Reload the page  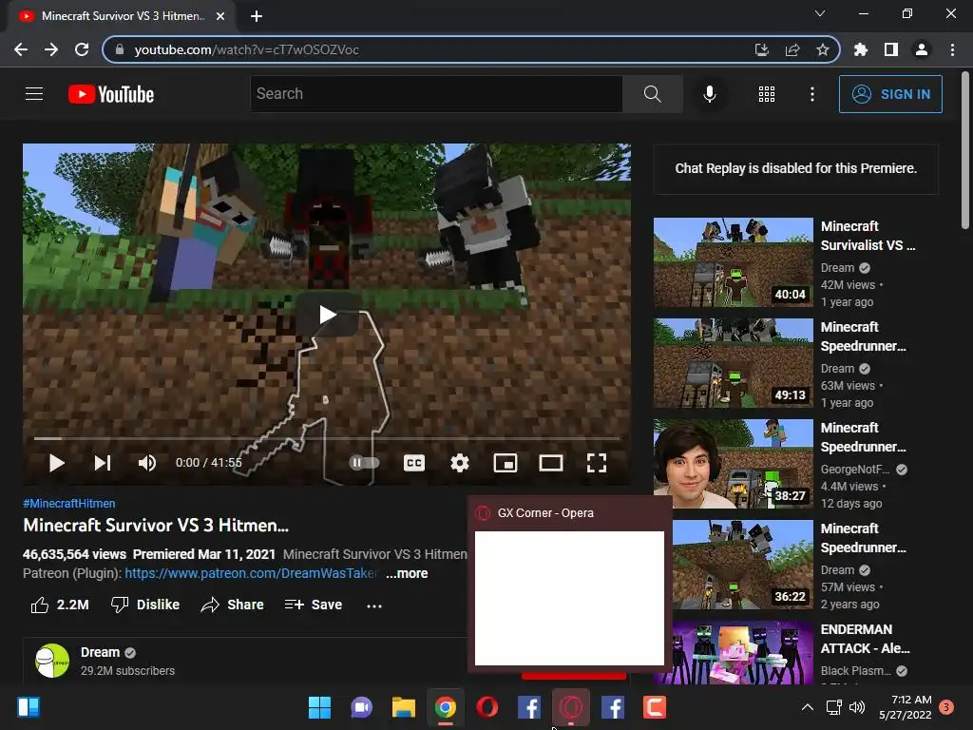pyautogui.click(x=82, y=49)
